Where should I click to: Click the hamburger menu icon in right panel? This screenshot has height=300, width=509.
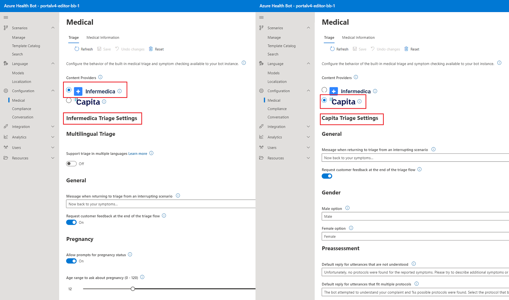coord(261,17)
